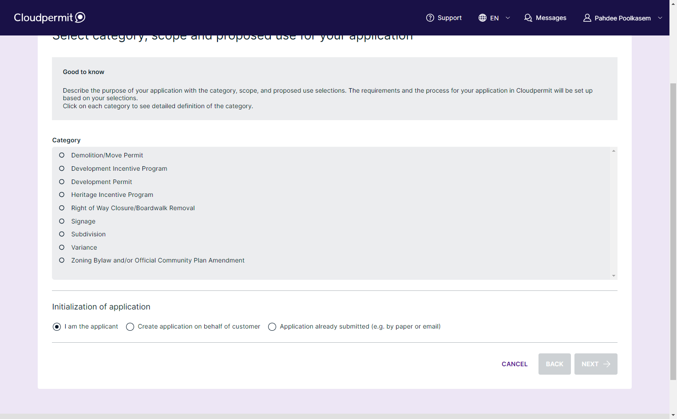Image resolution: width=677 pixels, height=419 pixels.
Task: Click the category list scroll-down arrow
Action: [x=614, y=276]
